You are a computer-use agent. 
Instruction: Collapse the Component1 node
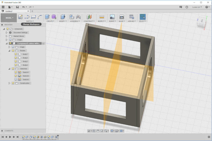7,43
